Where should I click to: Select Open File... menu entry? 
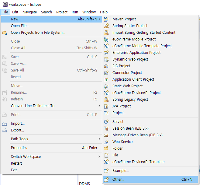click(20, 26)
